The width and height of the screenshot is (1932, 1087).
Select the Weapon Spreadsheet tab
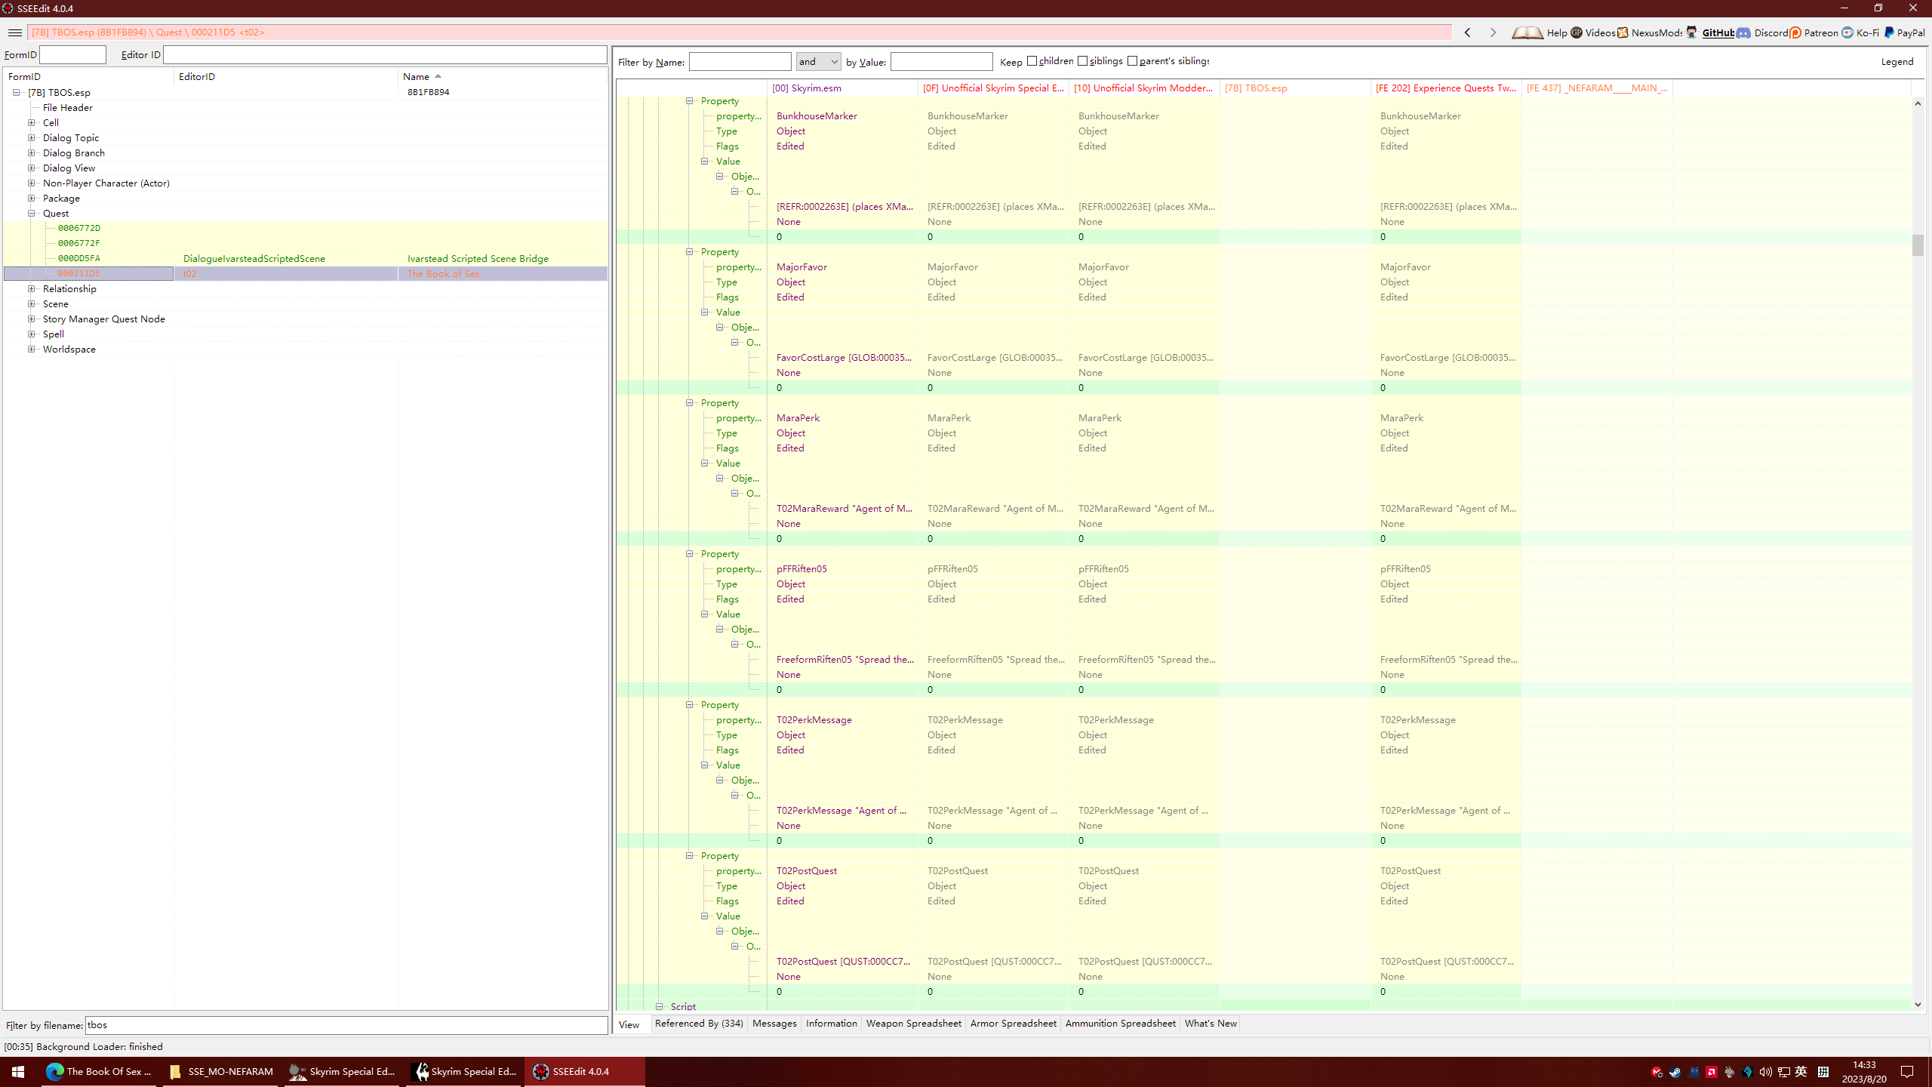[x=913, y=1024]
